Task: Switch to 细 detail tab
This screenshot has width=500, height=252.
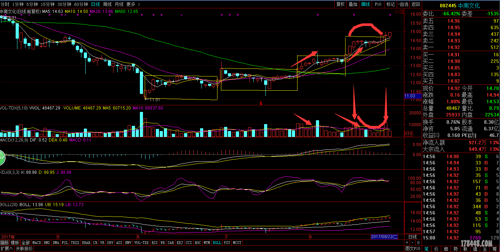Action: (446, 249)
